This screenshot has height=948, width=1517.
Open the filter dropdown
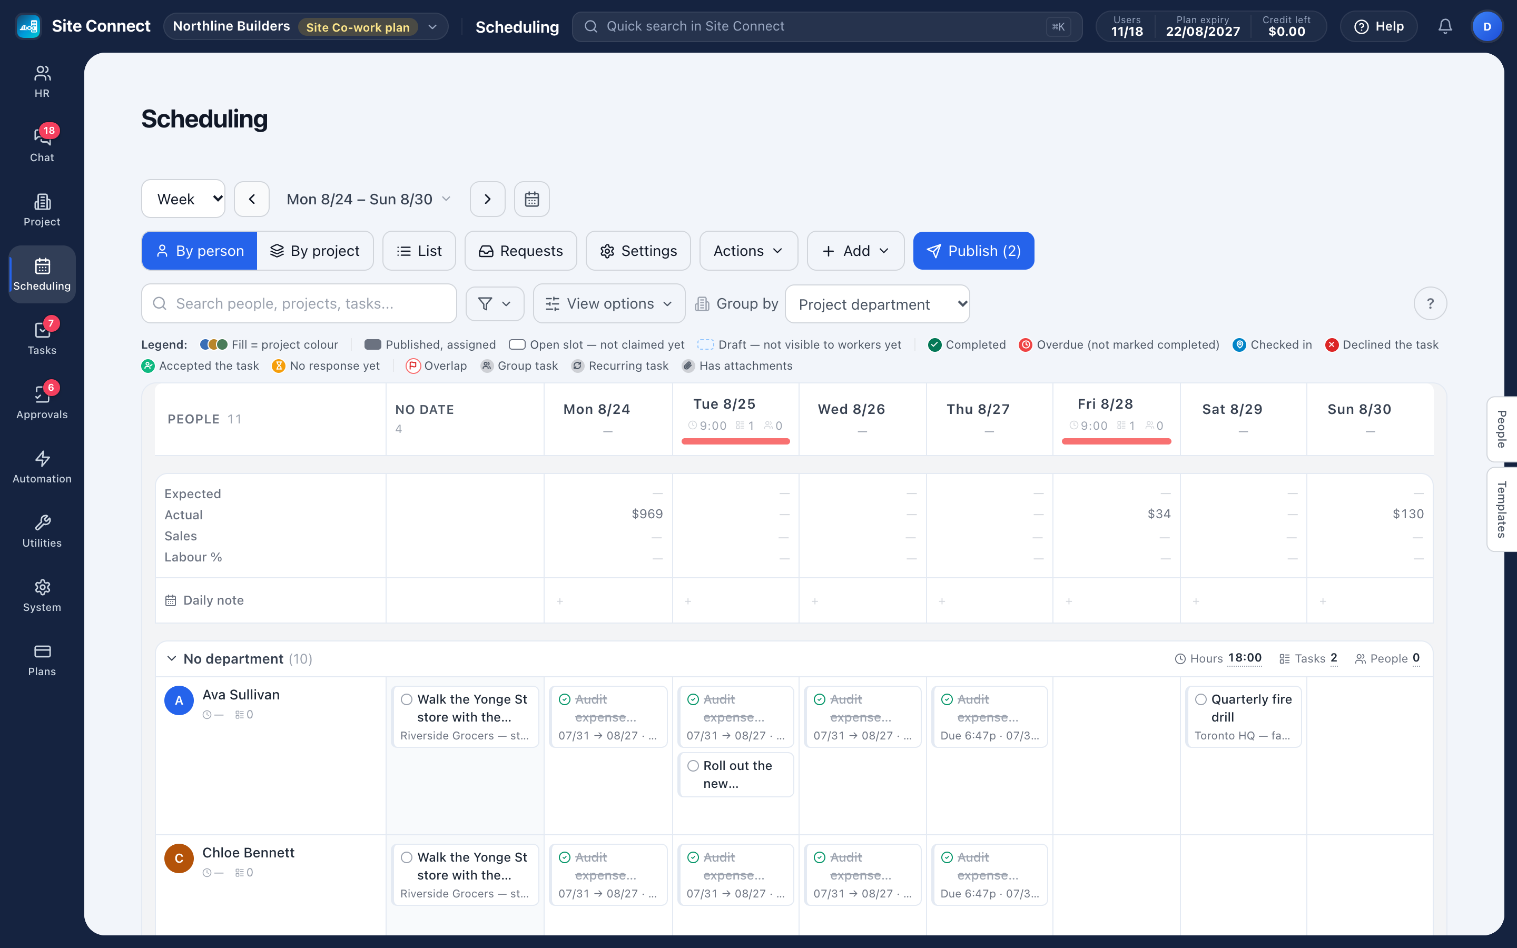(x=495, y=303)
